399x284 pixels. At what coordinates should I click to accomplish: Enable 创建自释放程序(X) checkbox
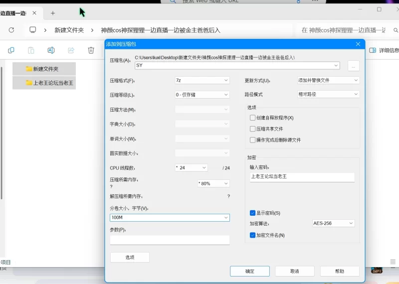(x=252, y=118)
